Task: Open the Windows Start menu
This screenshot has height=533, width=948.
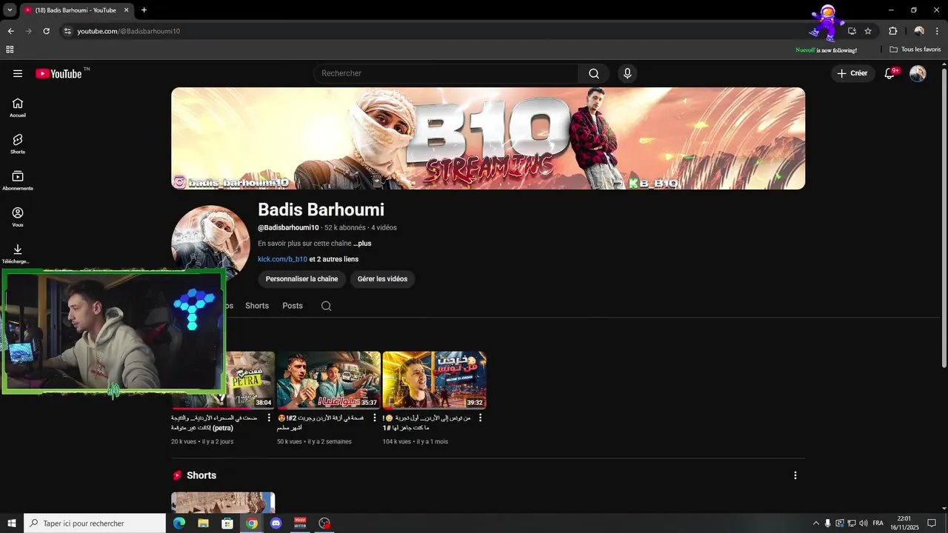Action: pyautogui.click(x=12, y=523)
